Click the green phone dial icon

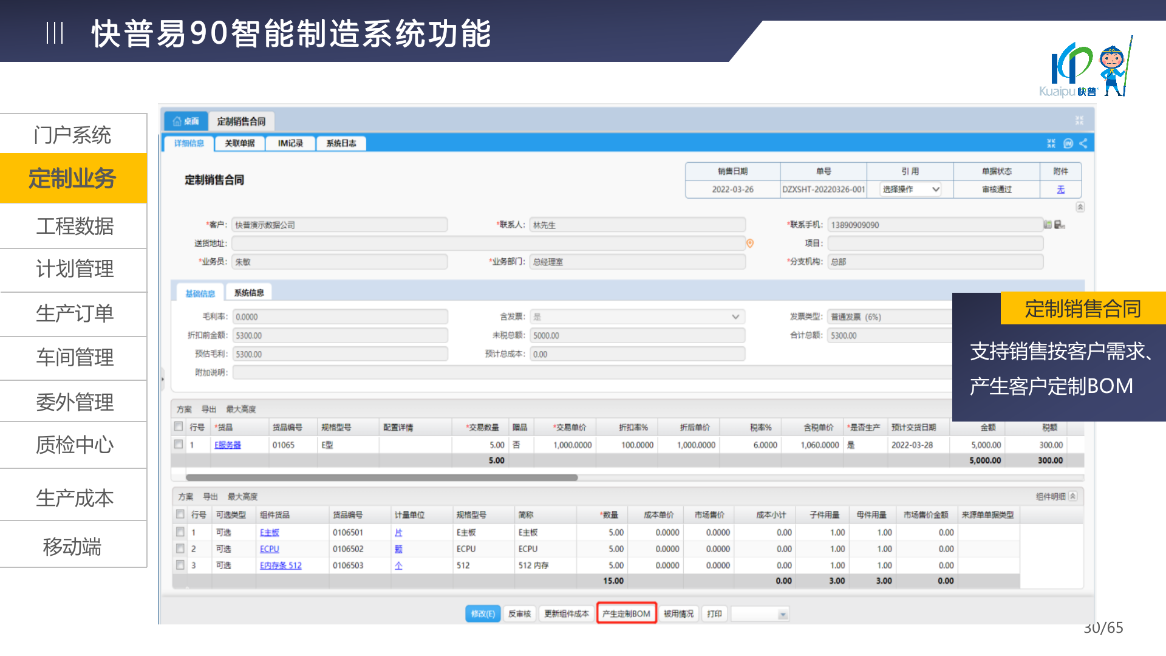tap(1048, 225)
